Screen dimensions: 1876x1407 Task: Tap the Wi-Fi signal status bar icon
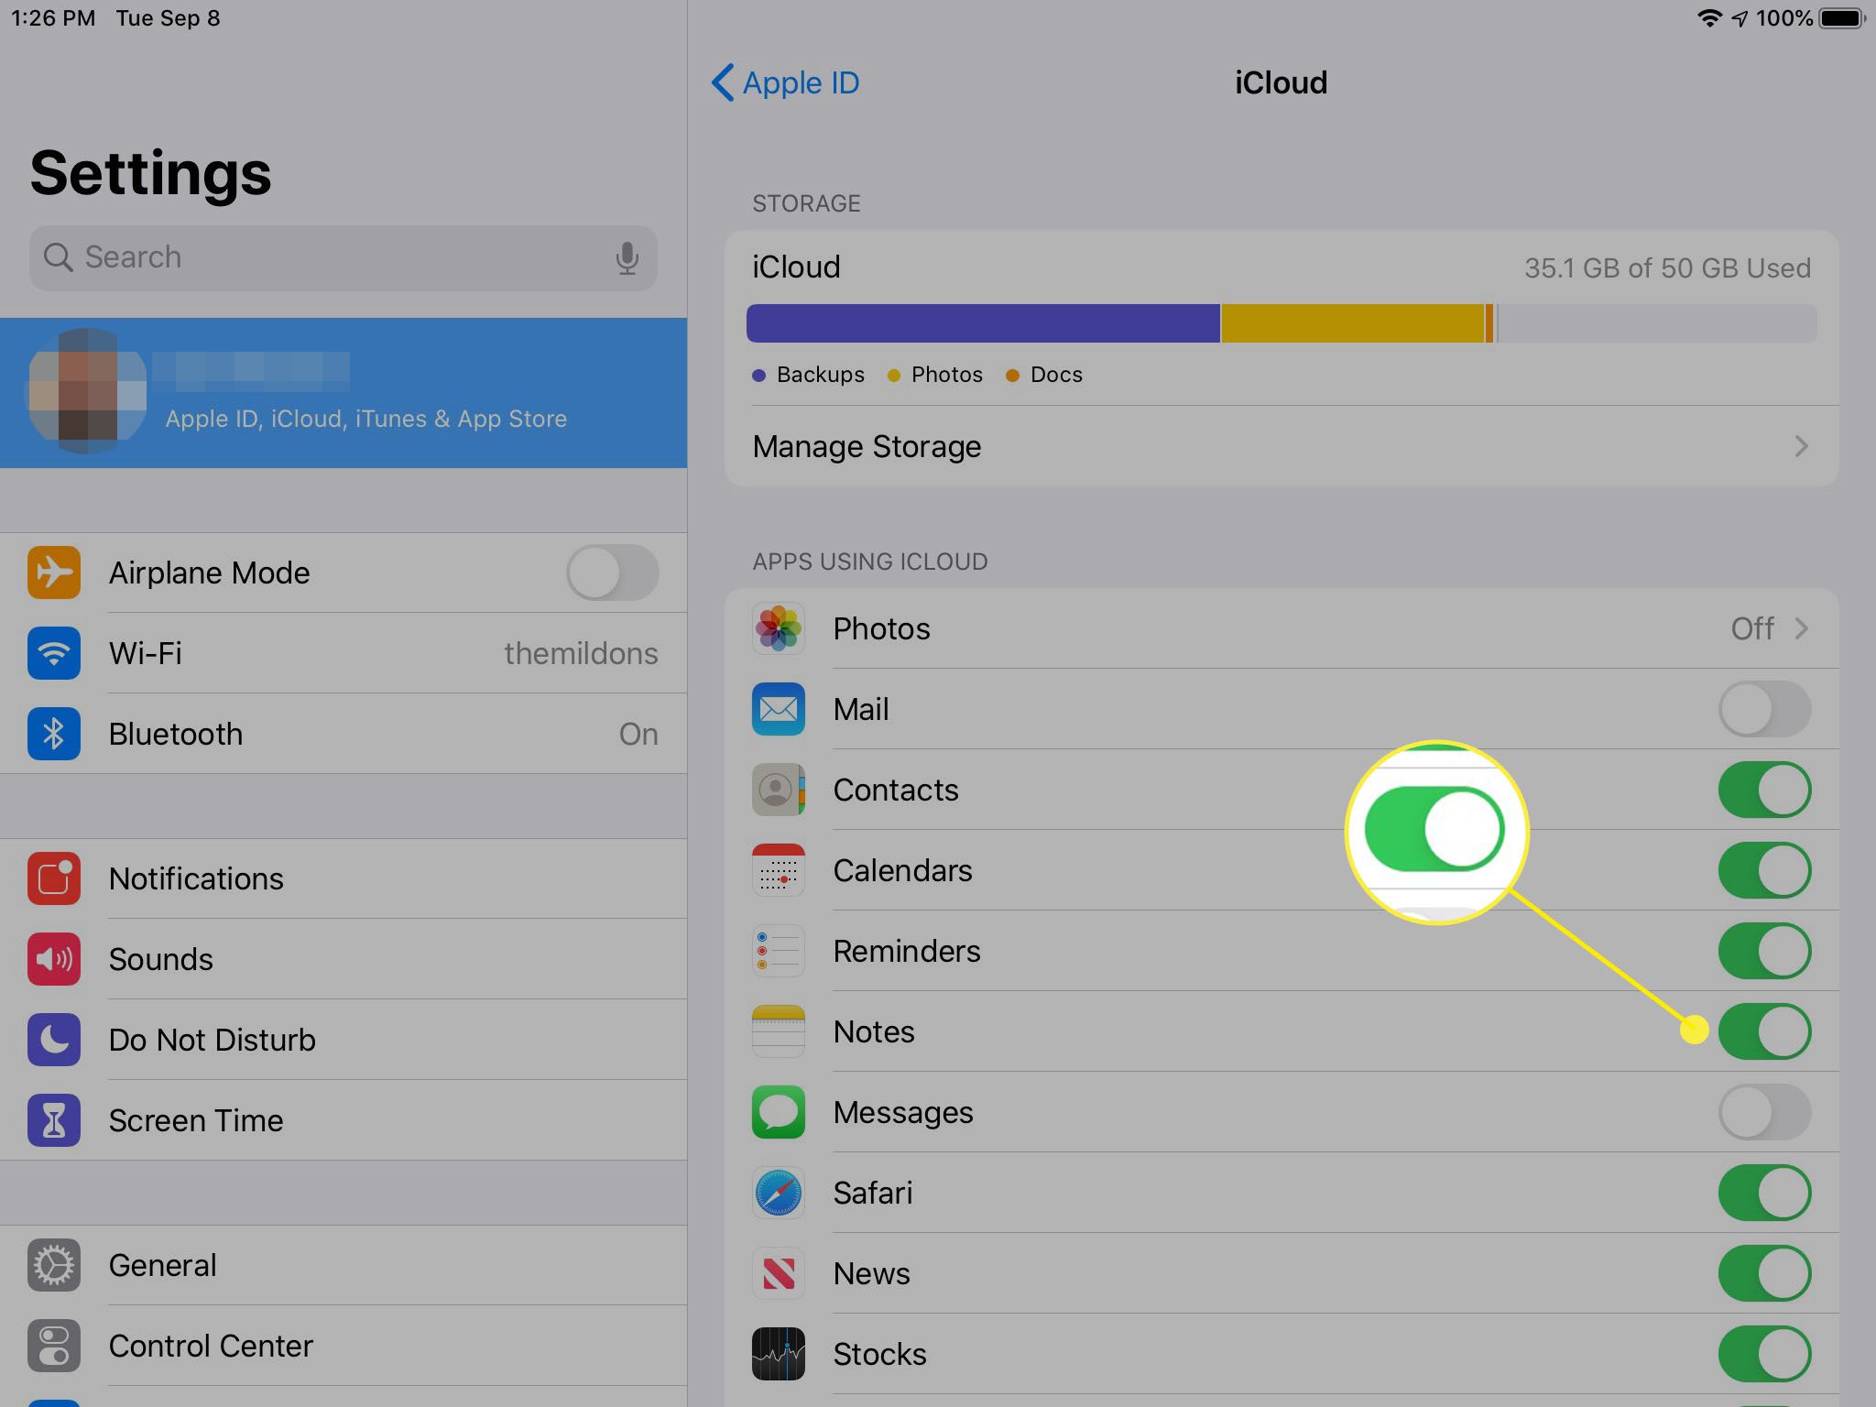[x=1709, y=18]
